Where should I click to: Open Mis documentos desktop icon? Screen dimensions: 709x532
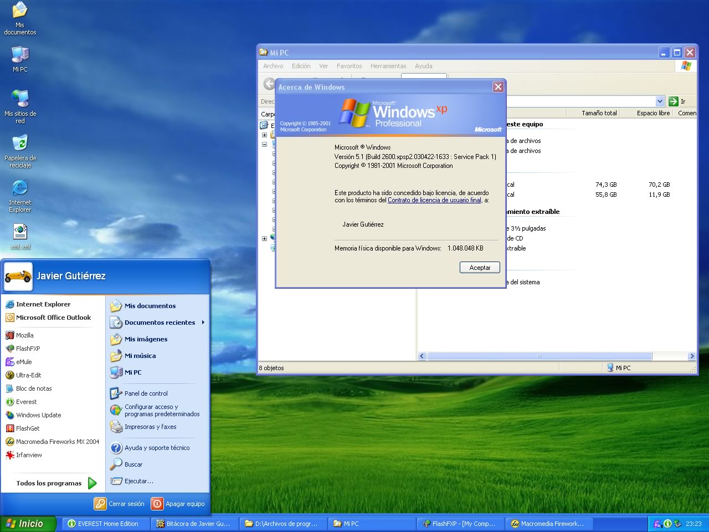pos(20,18)
